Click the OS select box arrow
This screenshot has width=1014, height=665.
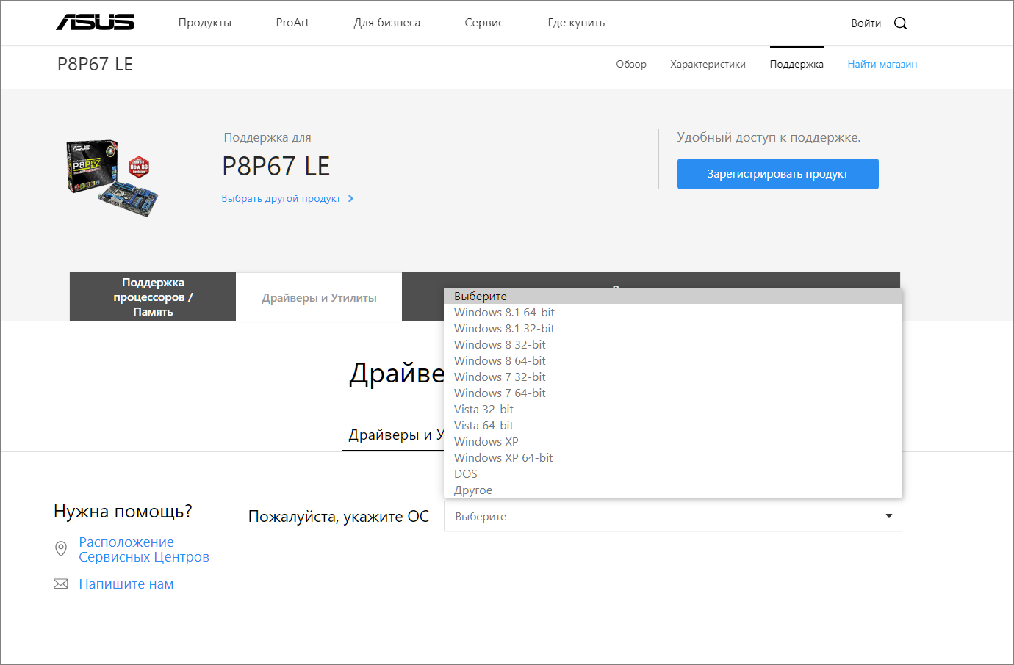pyautogui.click(x=888, y=516)
